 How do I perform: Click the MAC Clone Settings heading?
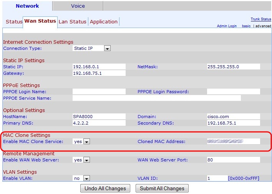pyautogui.click(x=27, y=135)
